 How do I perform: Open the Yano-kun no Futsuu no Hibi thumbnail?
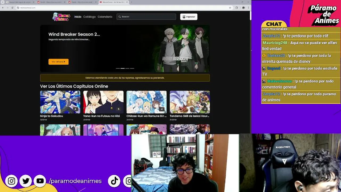click(103, 102)
